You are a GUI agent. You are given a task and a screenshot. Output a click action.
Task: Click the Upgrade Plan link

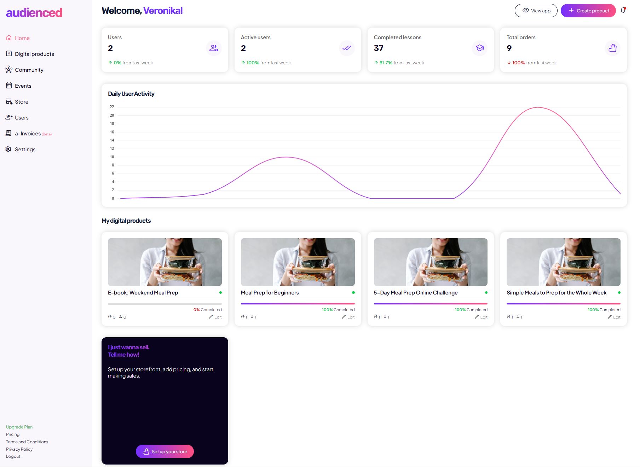[x=19, y=427]
